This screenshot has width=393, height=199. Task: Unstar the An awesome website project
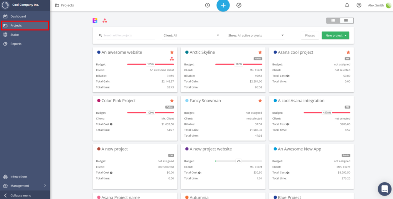(172, 52)
